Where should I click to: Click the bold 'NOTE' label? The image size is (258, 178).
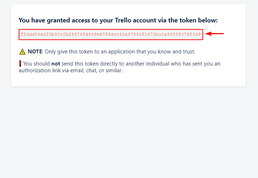pos(35,52)
